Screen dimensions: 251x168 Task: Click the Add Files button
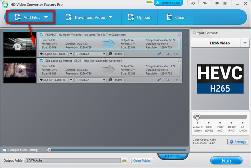(x=30, y=17)
